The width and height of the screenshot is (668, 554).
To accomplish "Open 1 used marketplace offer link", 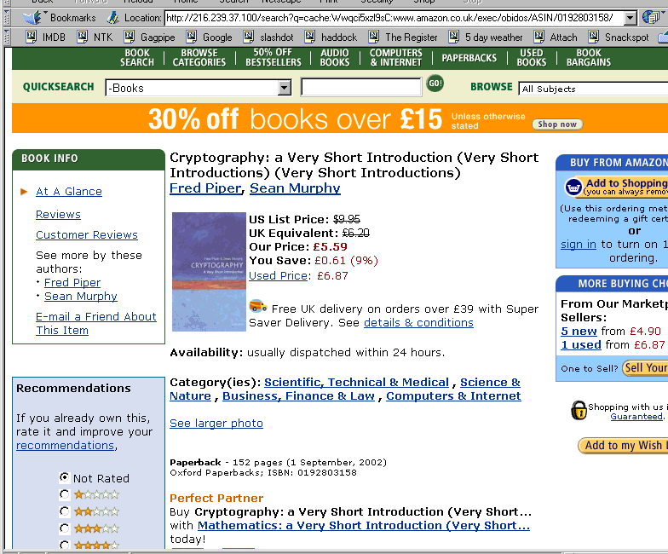I will point(581,344).
